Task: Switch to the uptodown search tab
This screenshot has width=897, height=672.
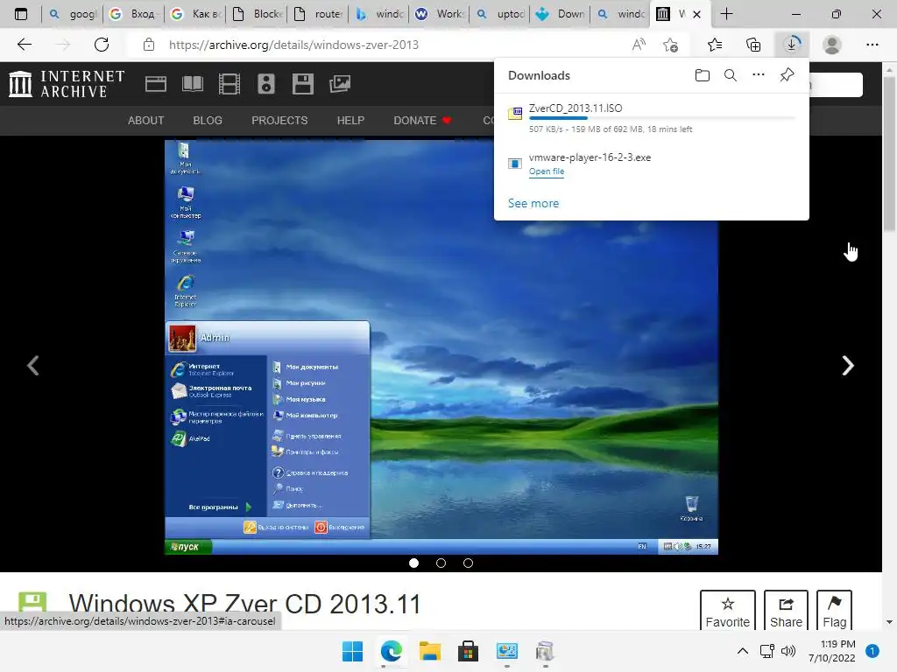Action: pos(502,14)
